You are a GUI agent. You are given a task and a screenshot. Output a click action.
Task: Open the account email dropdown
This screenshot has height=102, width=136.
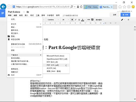(x=125, y=11)
